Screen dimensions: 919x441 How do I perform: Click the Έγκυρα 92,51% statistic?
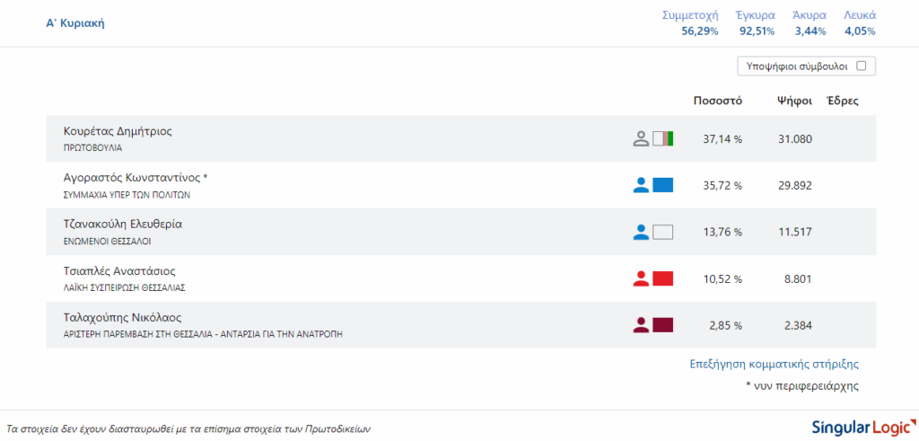point(755,23)
